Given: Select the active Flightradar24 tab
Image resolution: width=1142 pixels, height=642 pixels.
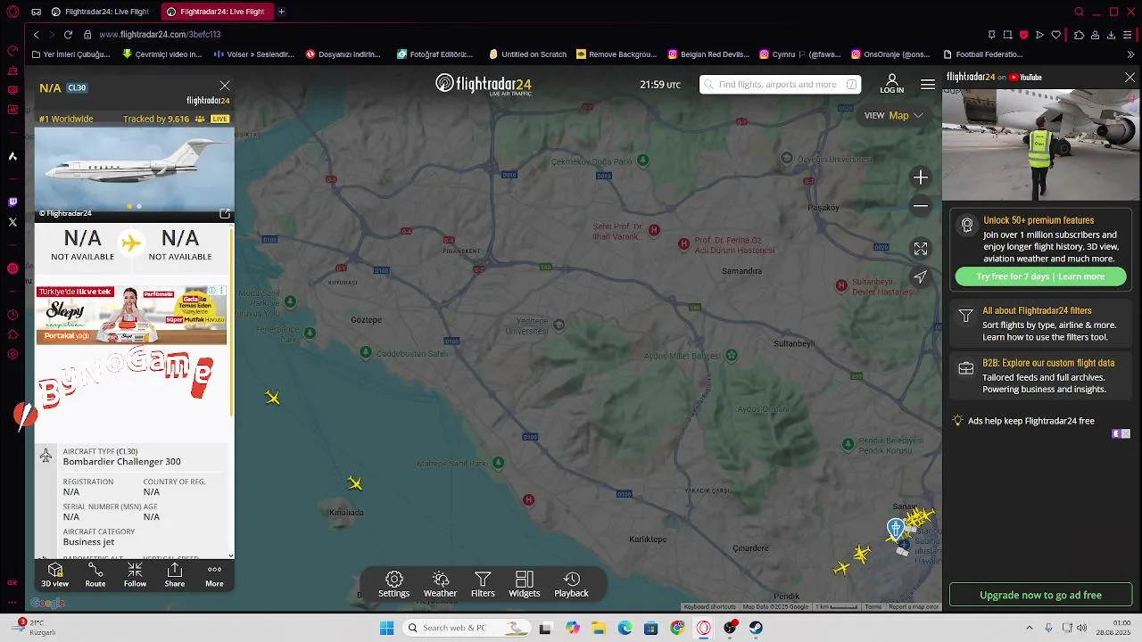Looking at the screenshot, I should [217, 12].
